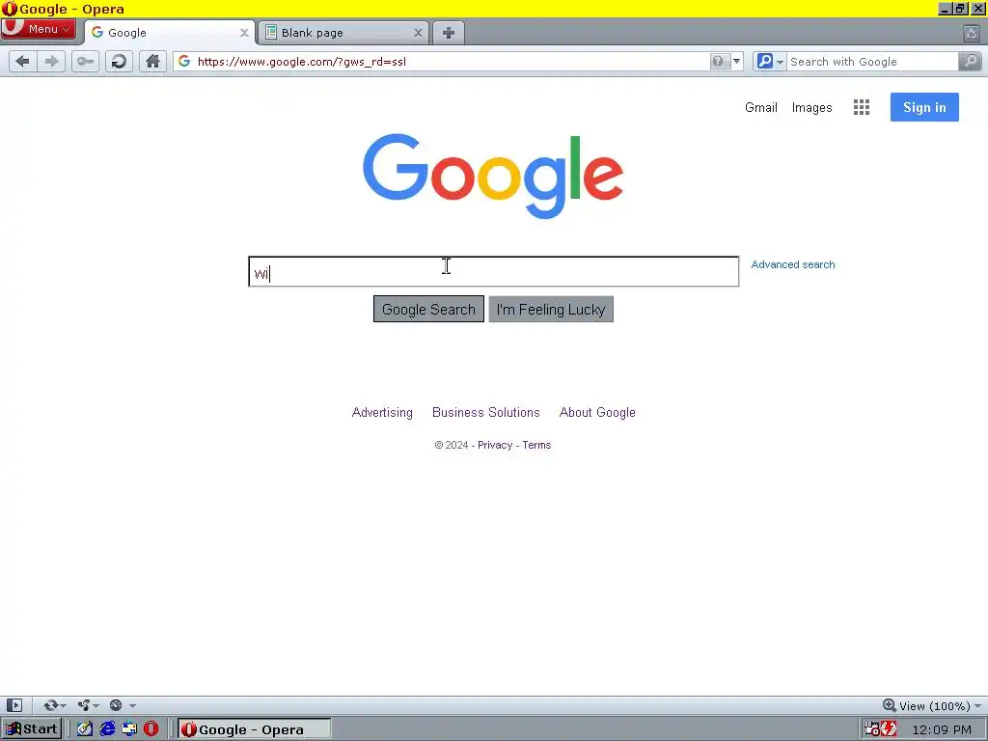Open the Advertising link
The height and width of the screenshot is (741, 988).
point(382,413)
